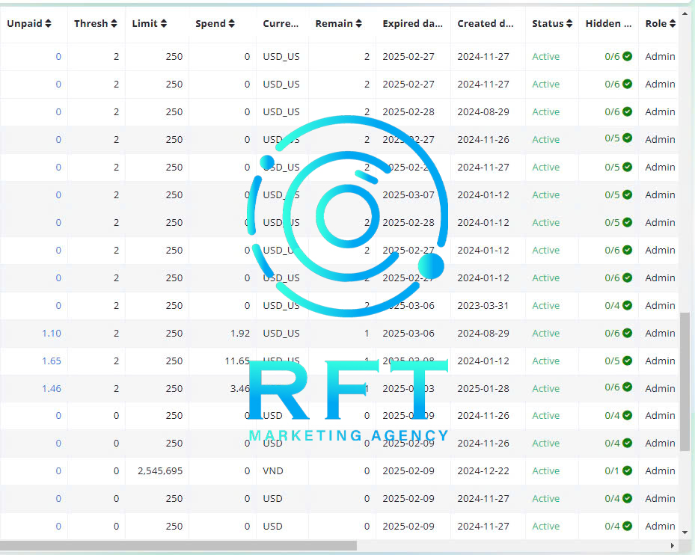Toggle sorting on the Spend column icon

click(231, 23)
